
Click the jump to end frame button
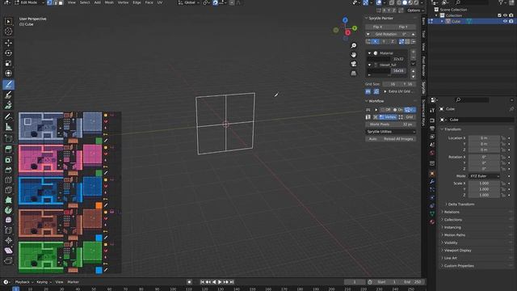232,282
